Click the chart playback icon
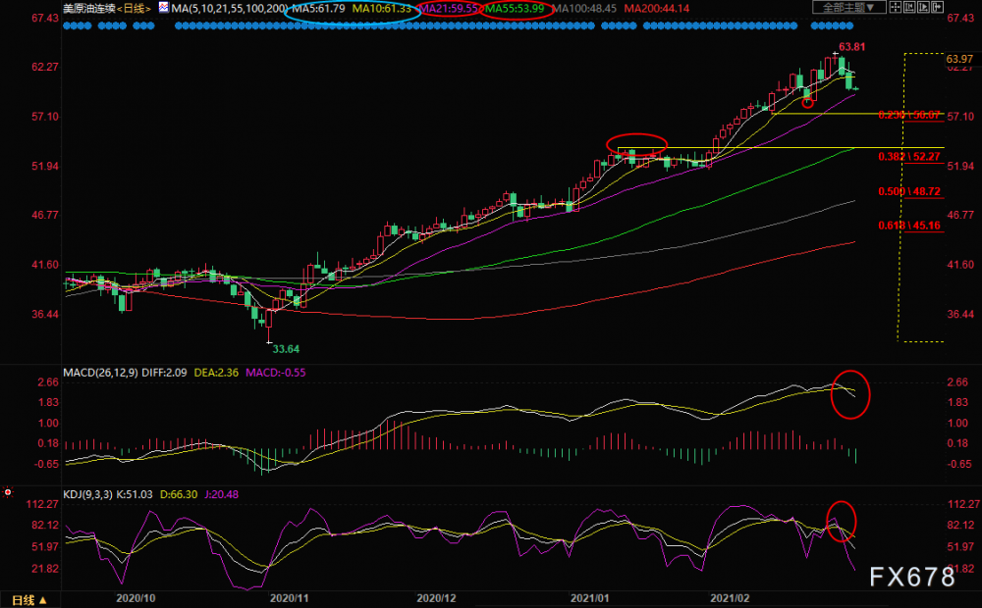The width and height of the screenshot is (982, 608). pos(923,8)
